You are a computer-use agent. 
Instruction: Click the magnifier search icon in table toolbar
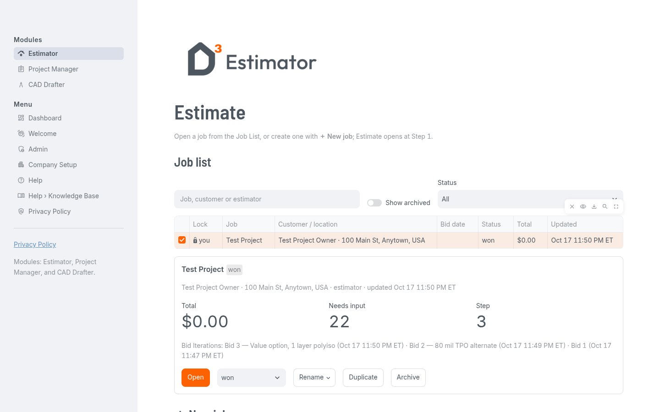click(605, 206)
